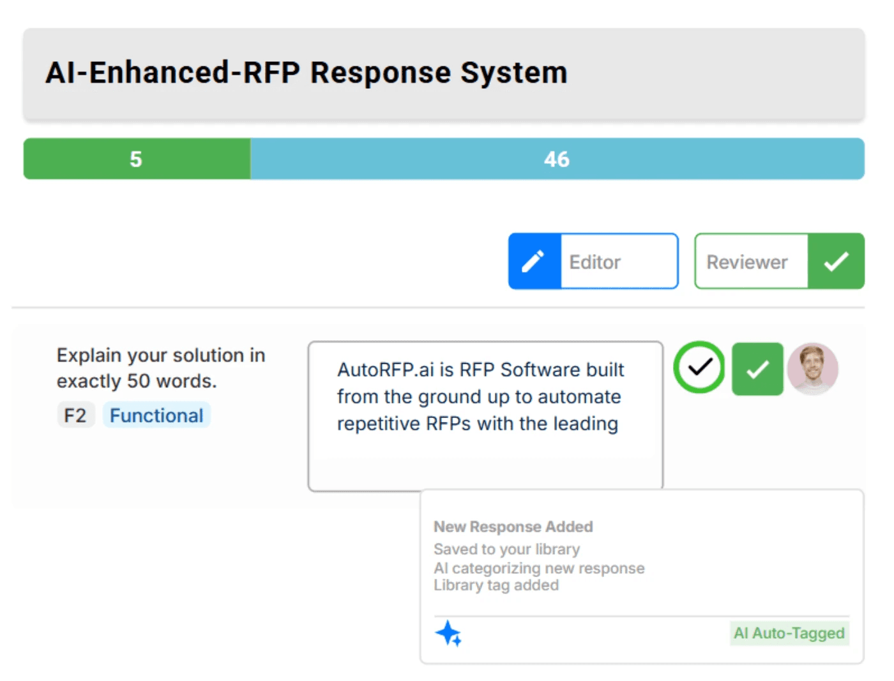The width and height of the screenshot is (894, 681).
Task: Switch to Editor mode
Action: (x=593, y=261)
